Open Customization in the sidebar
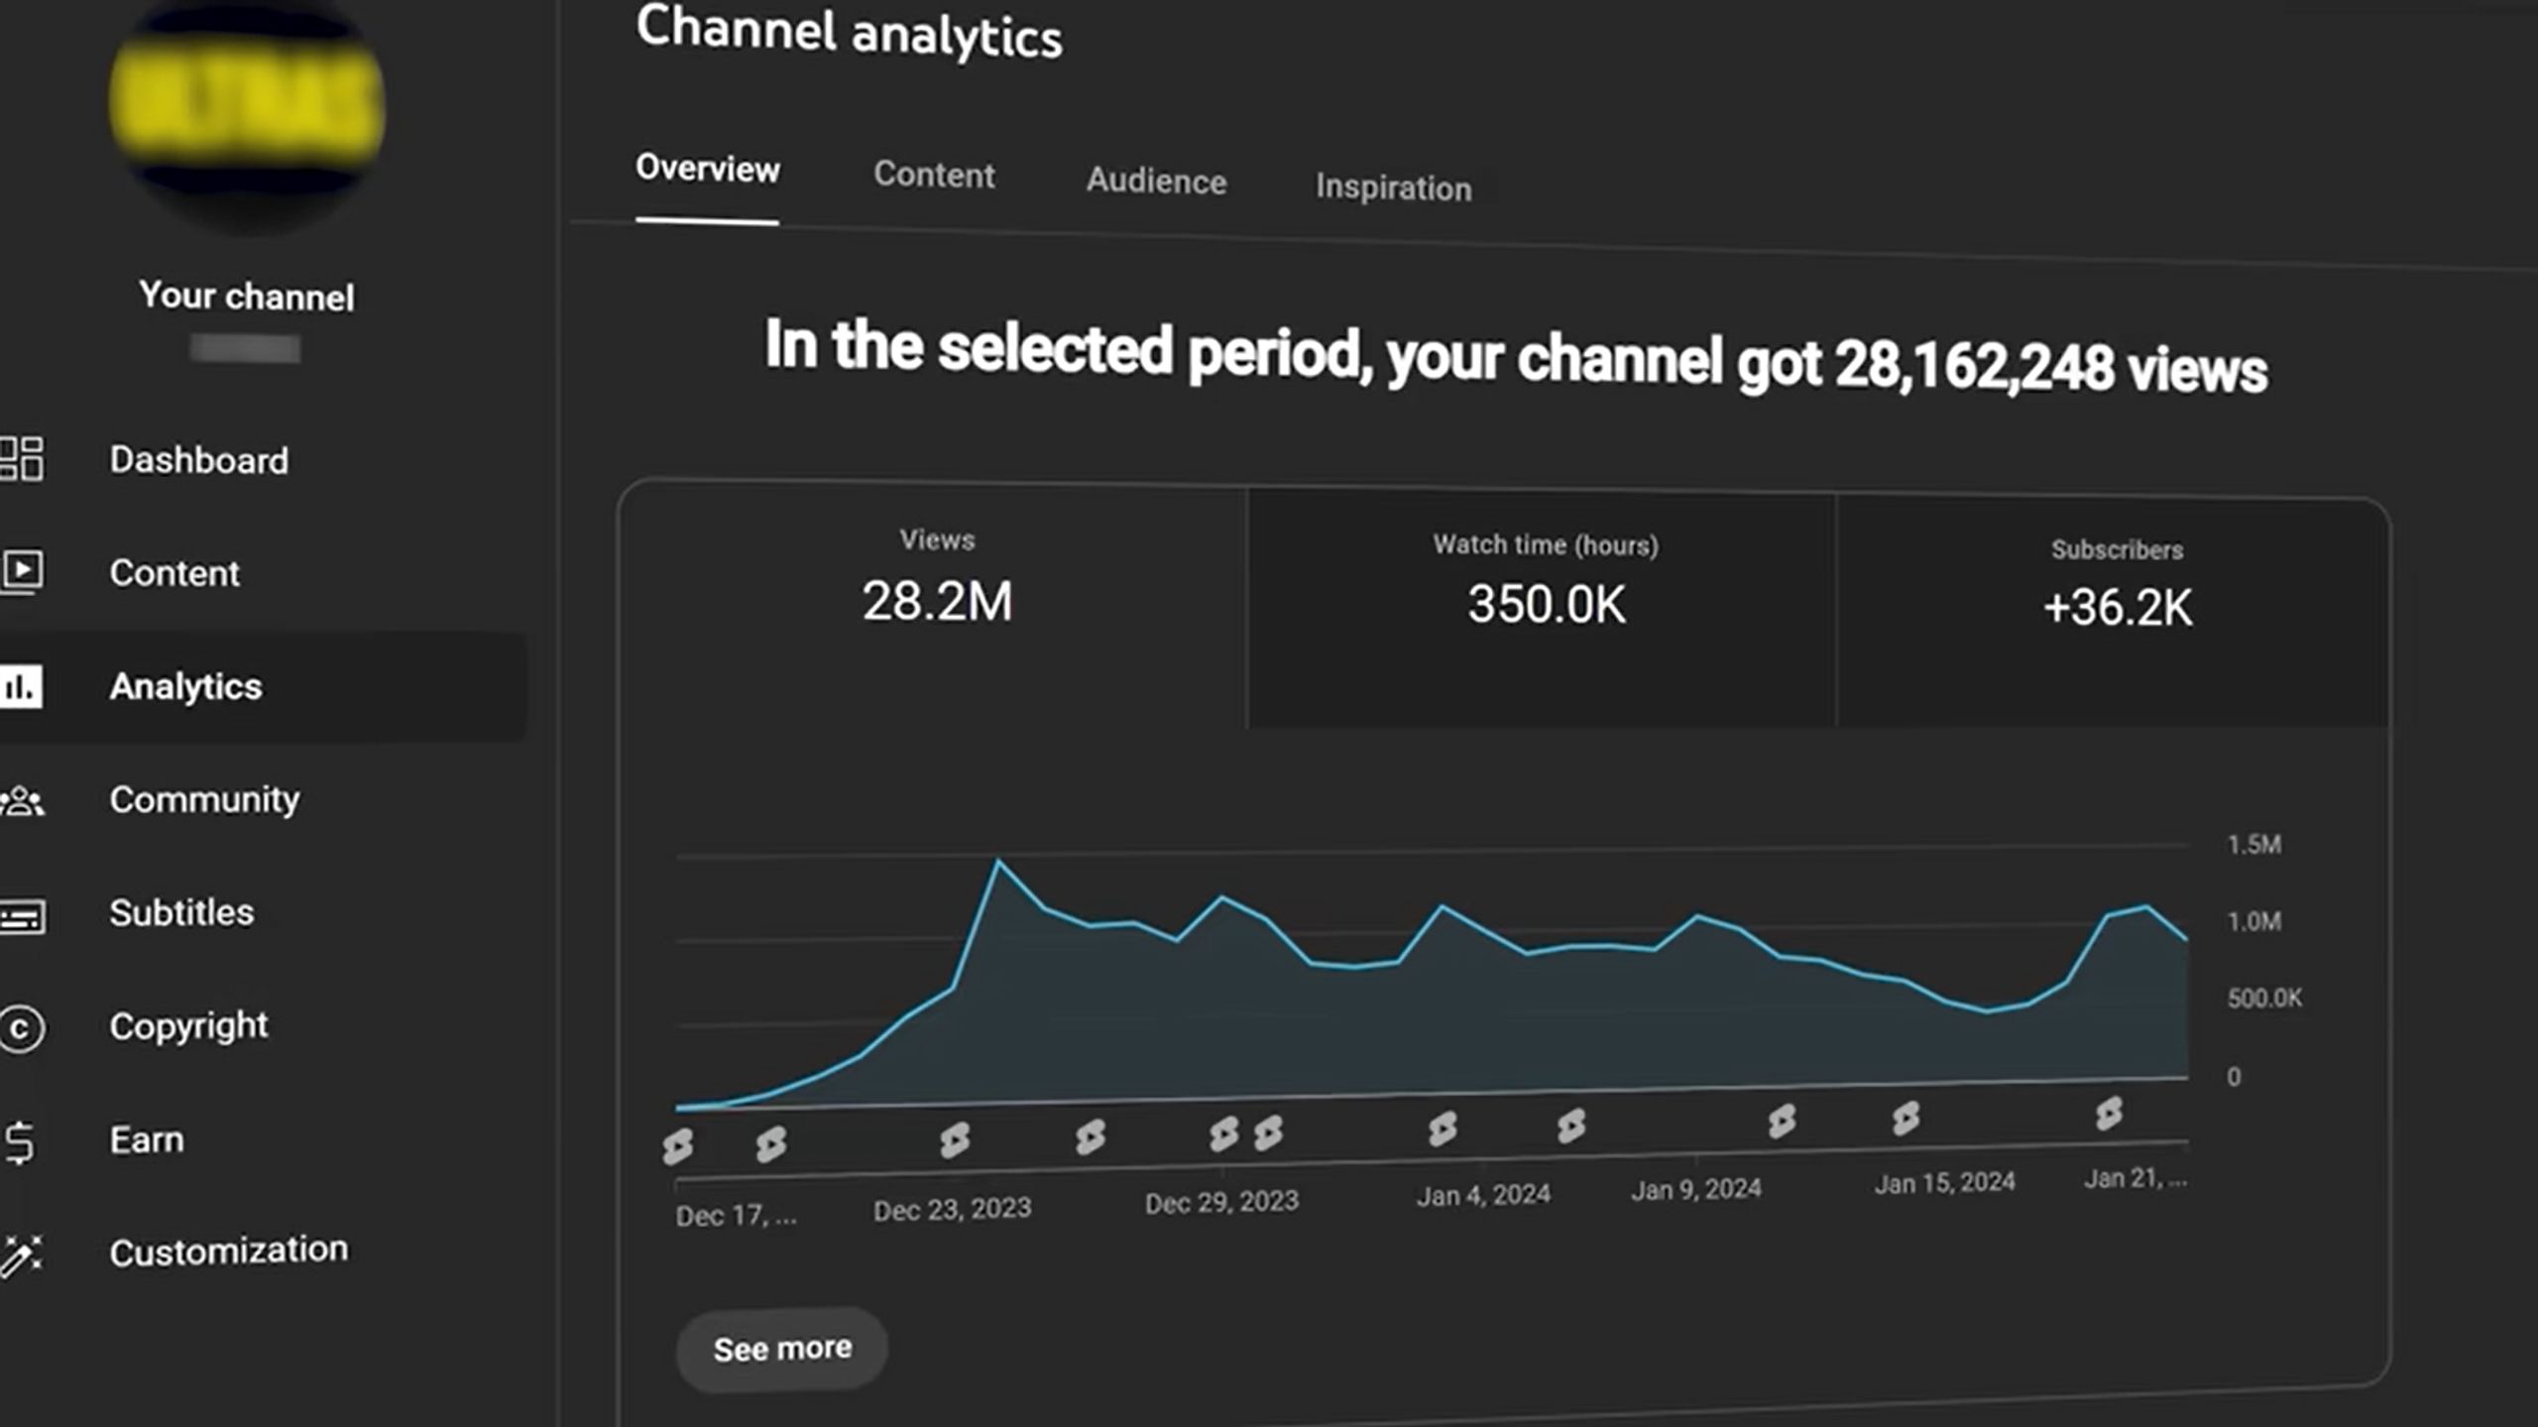The width and height of the screenshot is (2538, 1427). coord(229,1251)
